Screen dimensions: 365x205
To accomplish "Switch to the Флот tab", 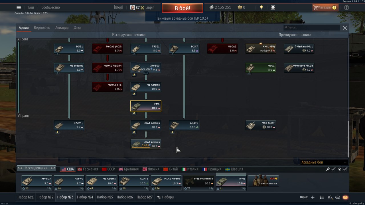I will (x=78, y=28).
